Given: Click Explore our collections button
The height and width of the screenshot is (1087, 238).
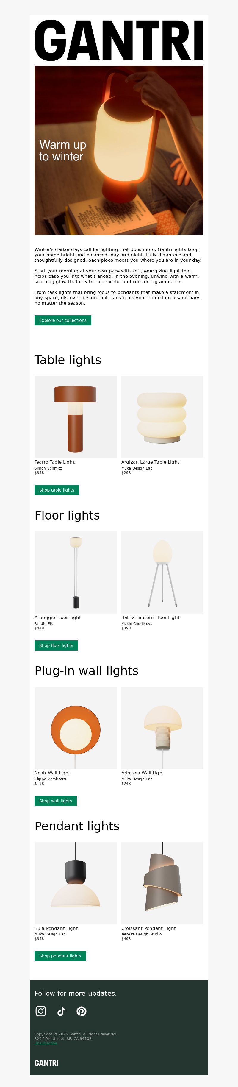Looking at the screenshot, I should [x=63, y=320].
